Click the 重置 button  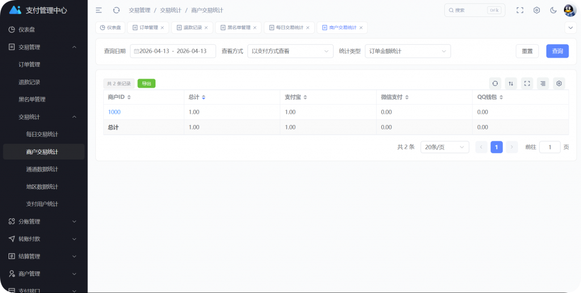527,51
